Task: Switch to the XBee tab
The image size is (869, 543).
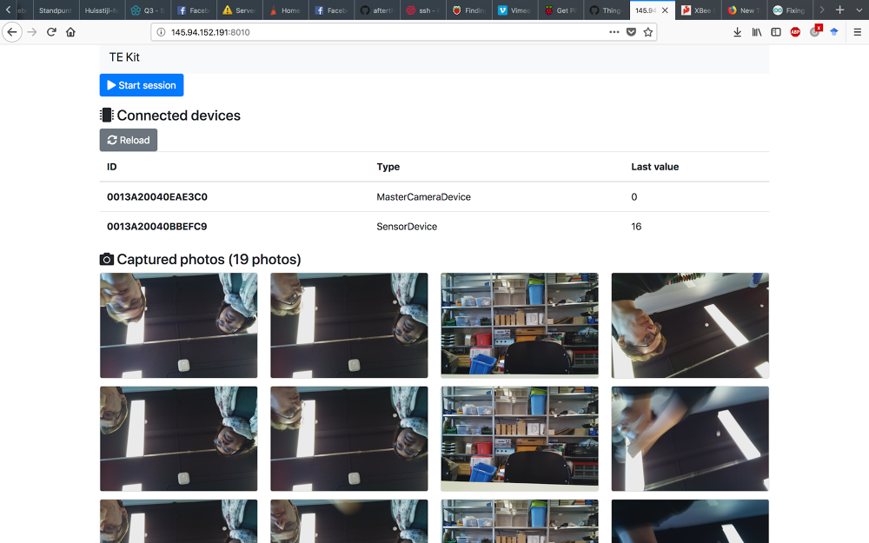Action: pos(699,10)
